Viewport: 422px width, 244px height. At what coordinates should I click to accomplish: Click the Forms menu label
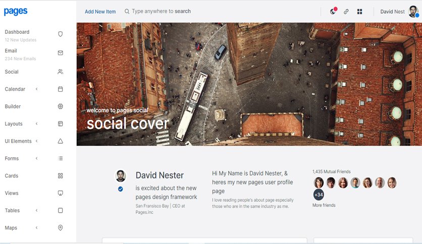click(12, 158)
